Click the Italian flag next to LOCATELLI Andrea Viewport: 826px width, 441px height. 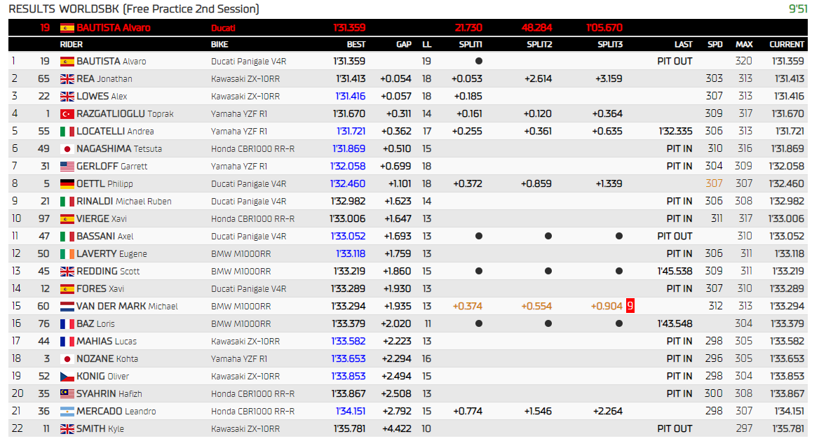point(67,132)
